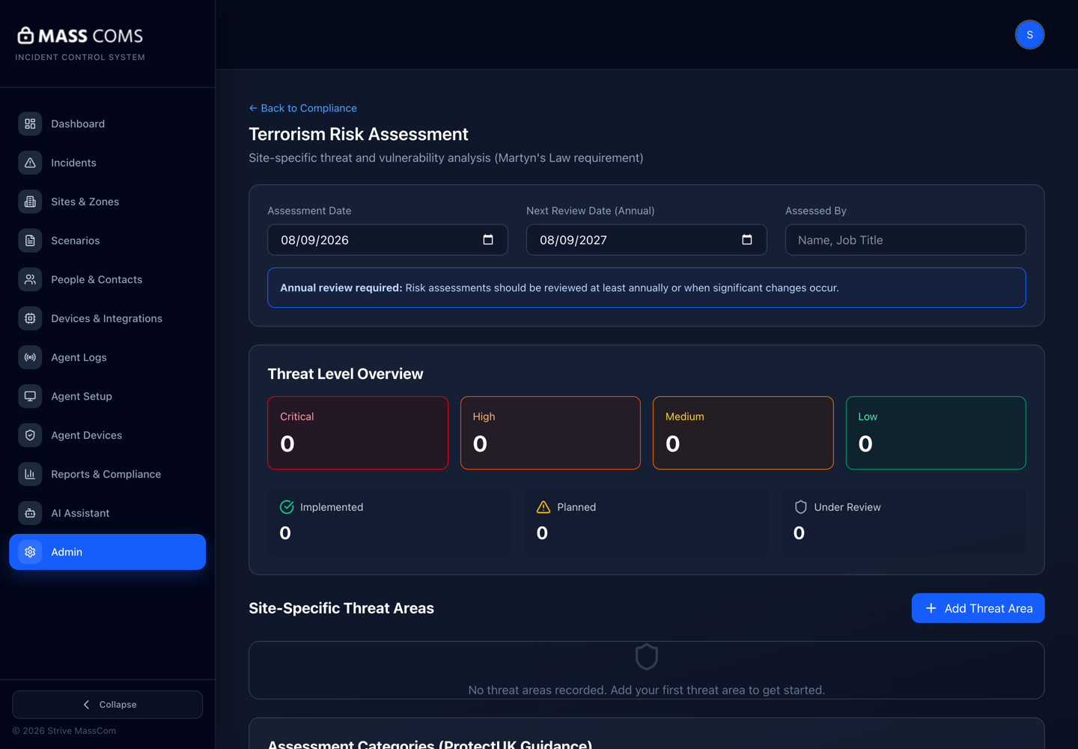Open AI Assistant from sidebar
This screenshot has height=749, width=1078.
tap(108, 513)
